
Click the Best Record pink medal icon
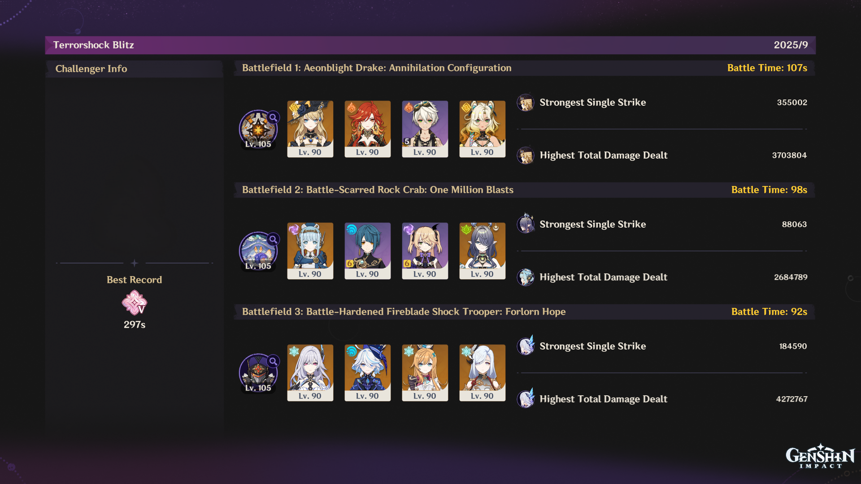point(135,302)
